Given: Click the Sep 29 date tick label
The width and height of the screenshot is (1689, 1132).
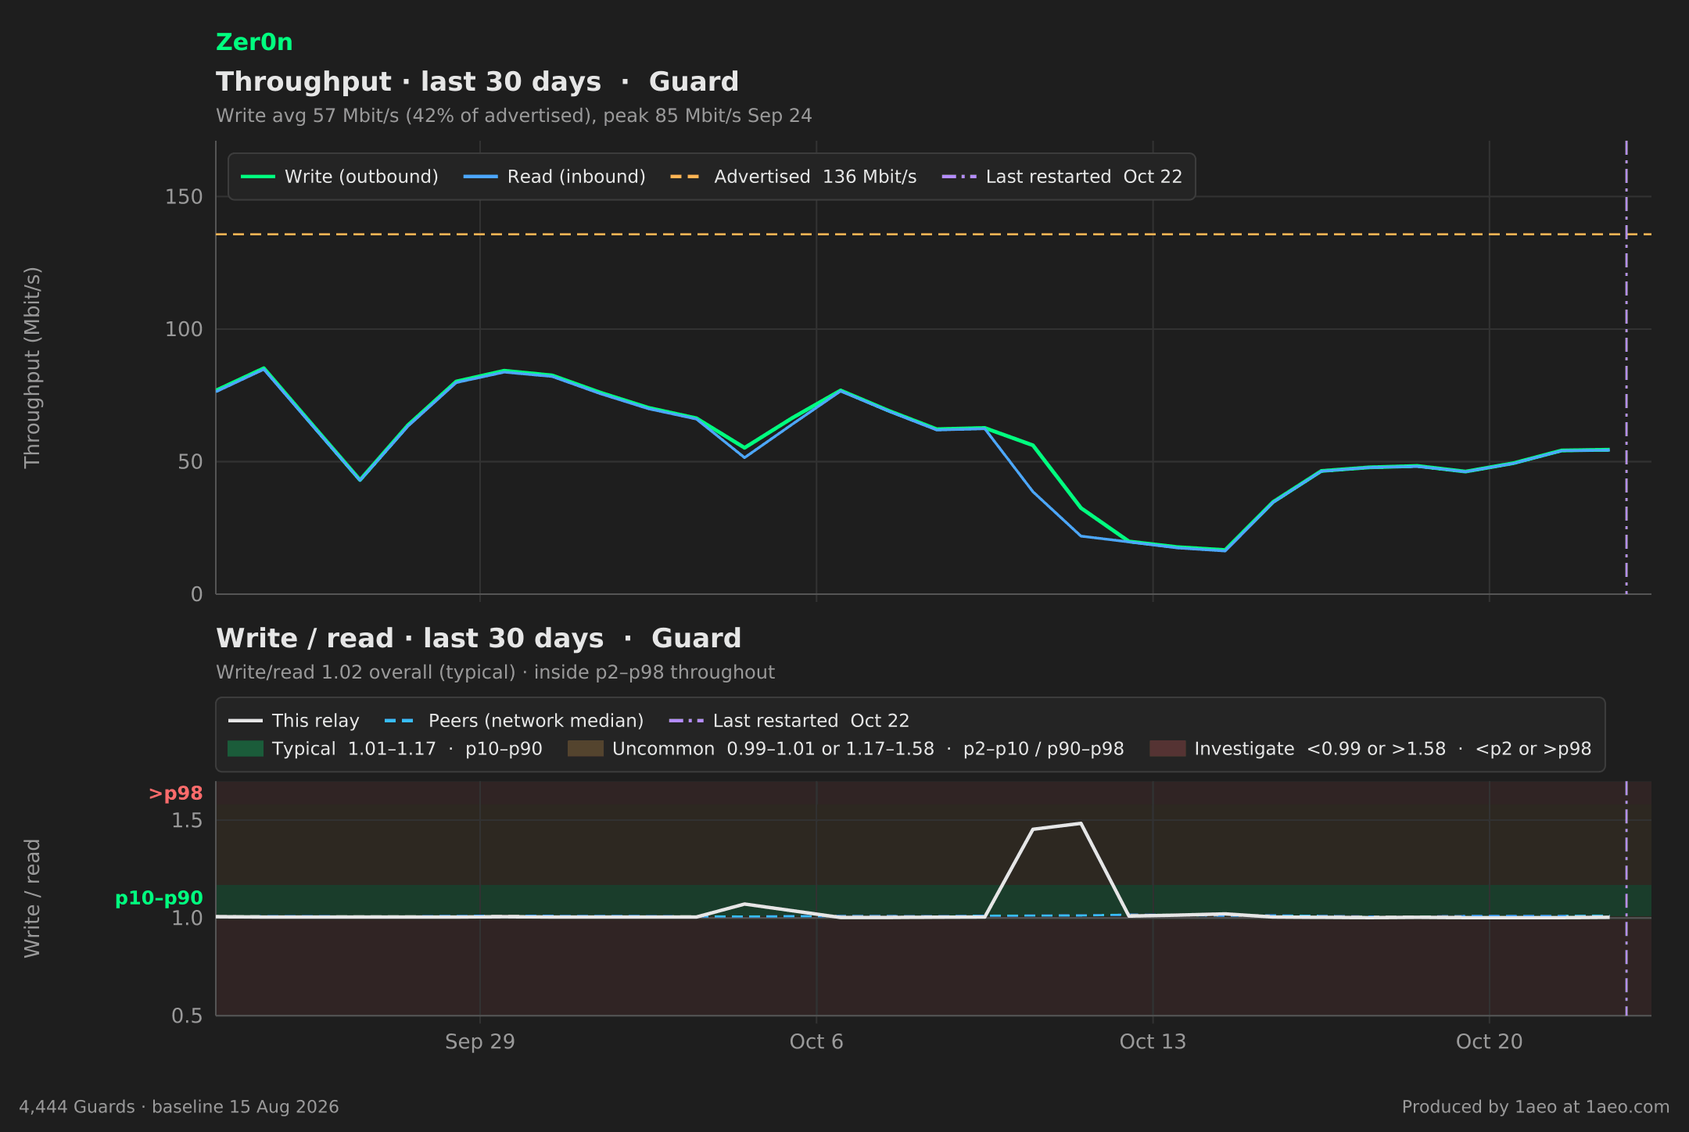Looking at the screenshot, I should click(480, 1042).
